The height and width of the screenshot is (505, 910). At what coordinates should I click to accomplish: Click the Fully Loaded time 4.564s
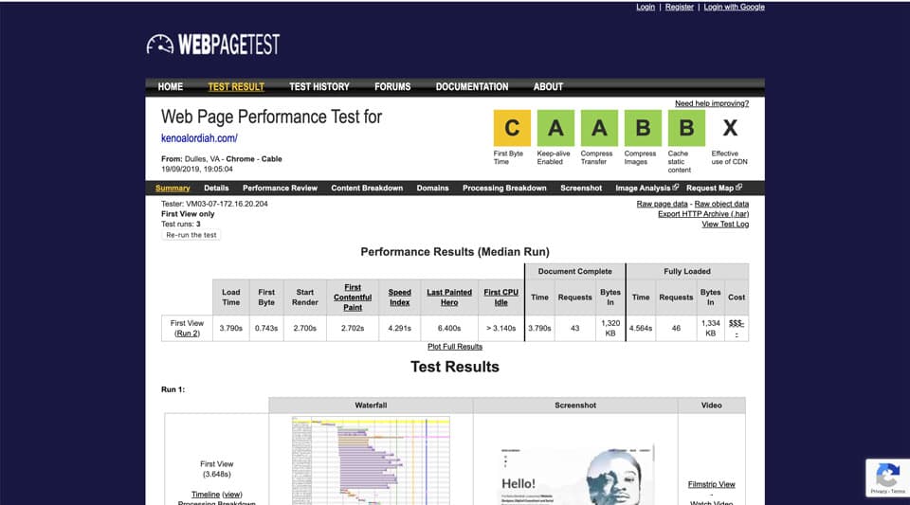tap(641, 328)
